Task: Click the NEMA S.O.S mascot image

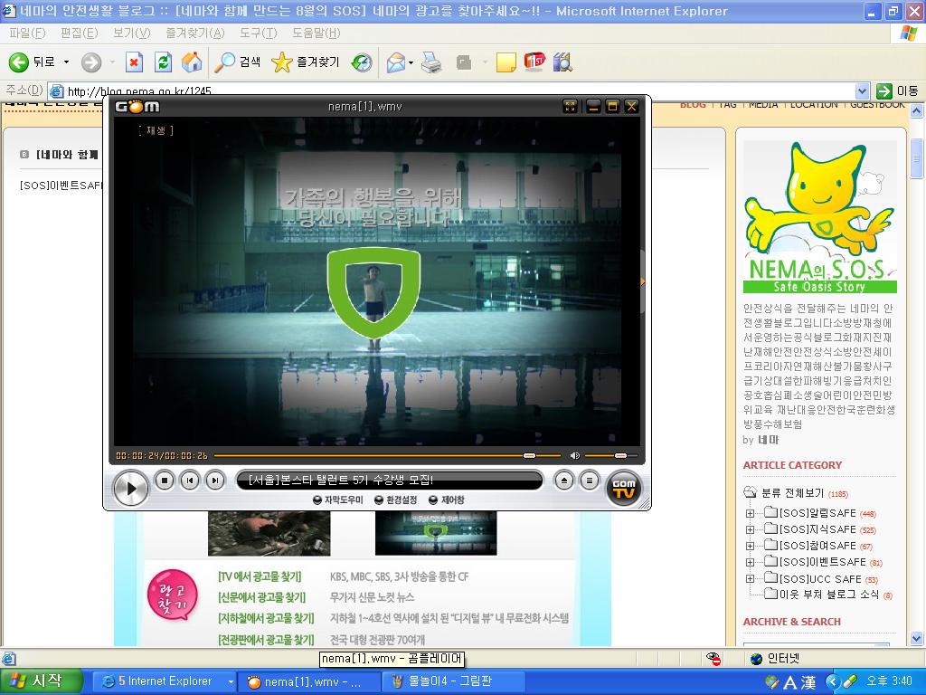Action: (819, 217)
